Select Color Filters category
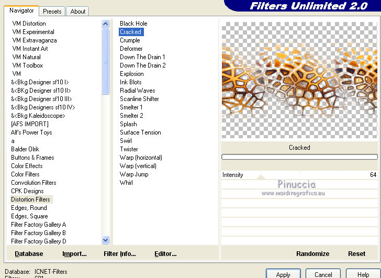 (25, 174)
